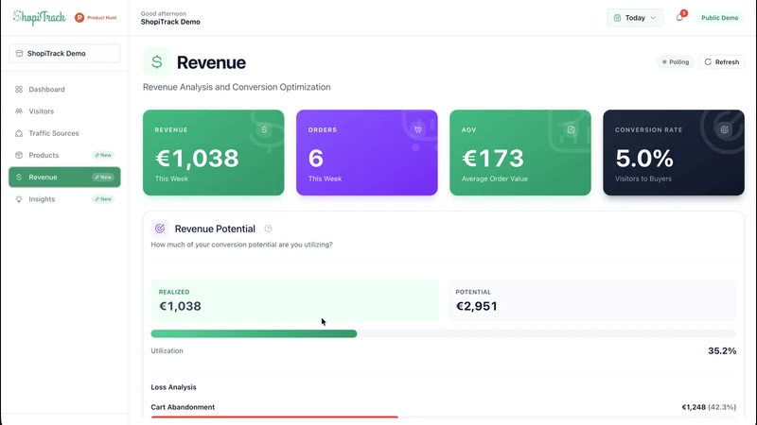The width and height of the screenshot is (757, 425).
Task: Select the Orders card value 6
Action: [316, 158]
